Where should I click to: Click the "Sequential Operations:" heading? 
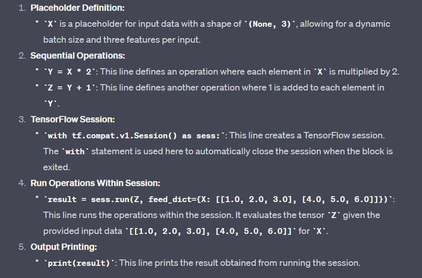click(x=78, y=55)
